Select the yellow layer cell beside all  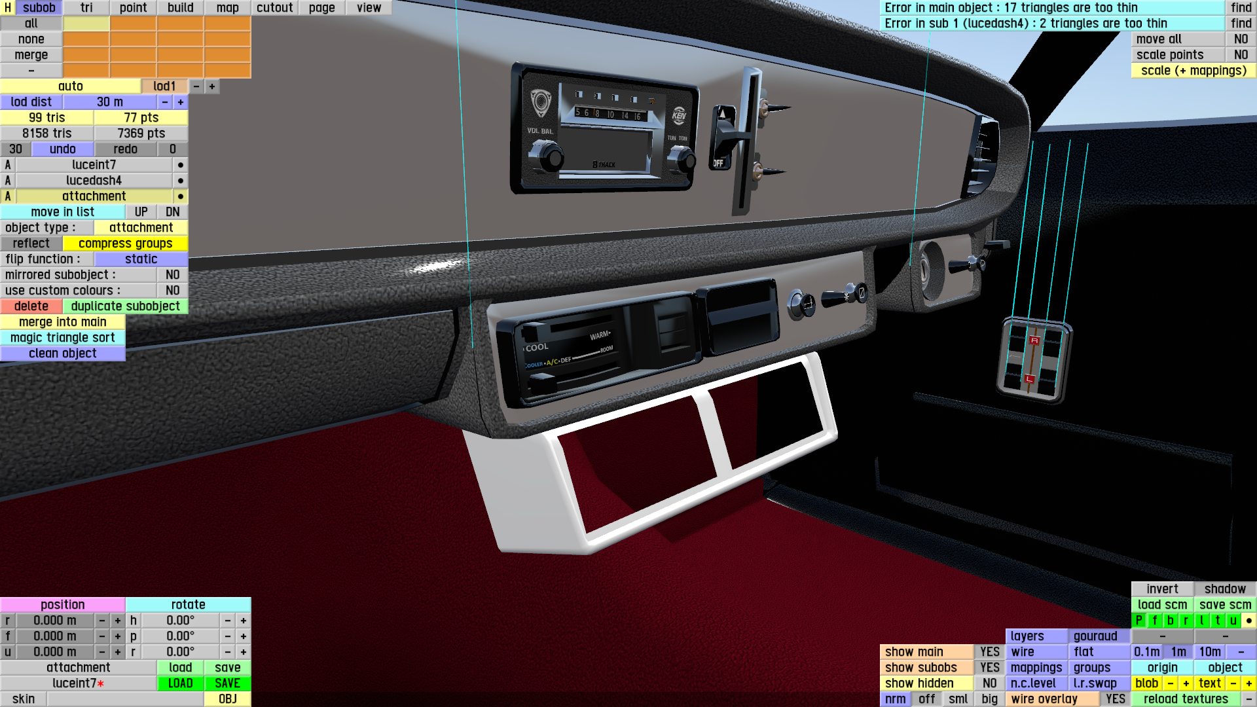86,24
